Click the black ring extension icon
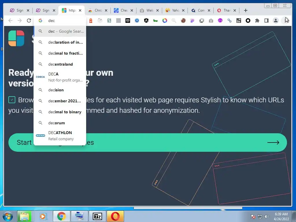 [248, 21]
